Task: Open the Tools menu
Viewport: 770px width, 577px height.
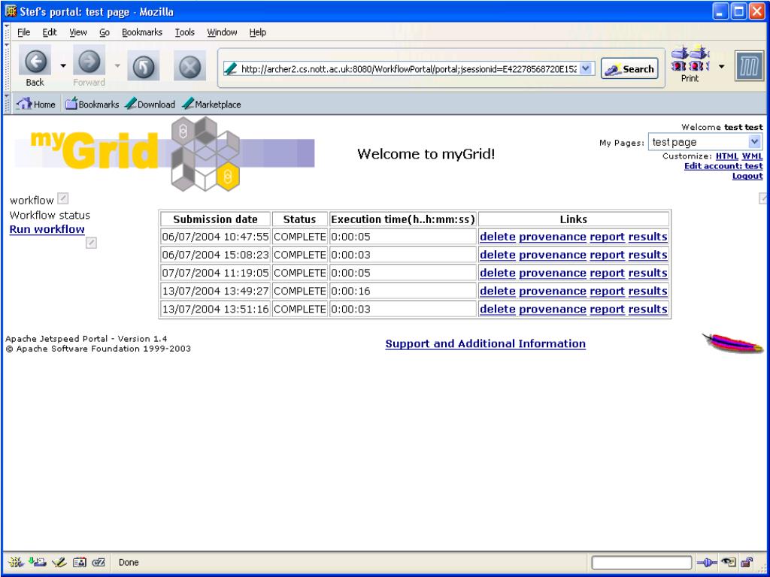Action: click(185, 32)
